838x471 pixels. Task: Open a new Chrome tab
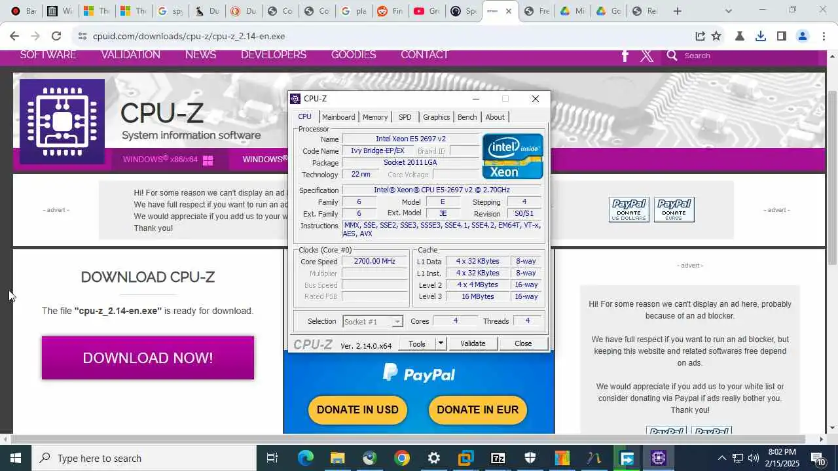[x=678, y=11]
